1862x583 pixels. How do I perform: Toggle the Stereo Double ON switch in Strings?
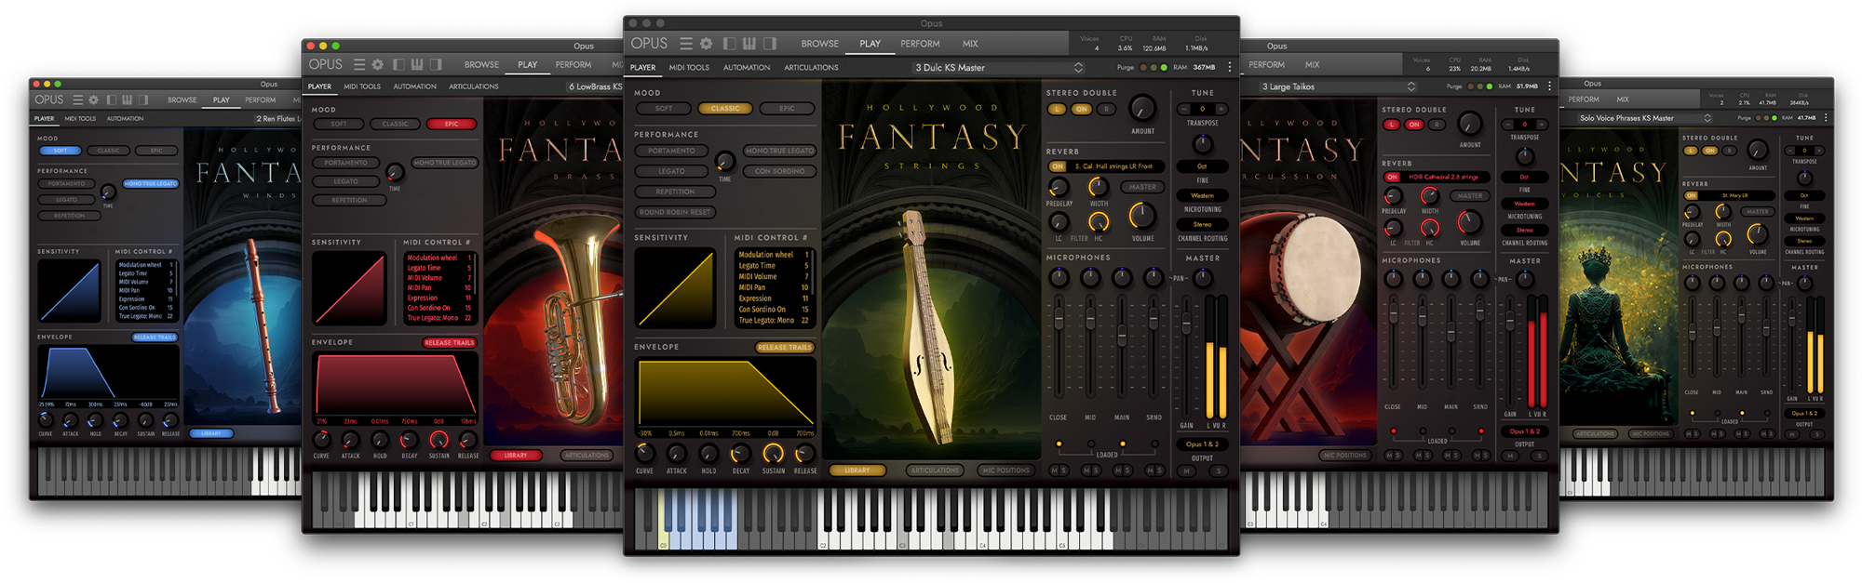click(1081, 109)
